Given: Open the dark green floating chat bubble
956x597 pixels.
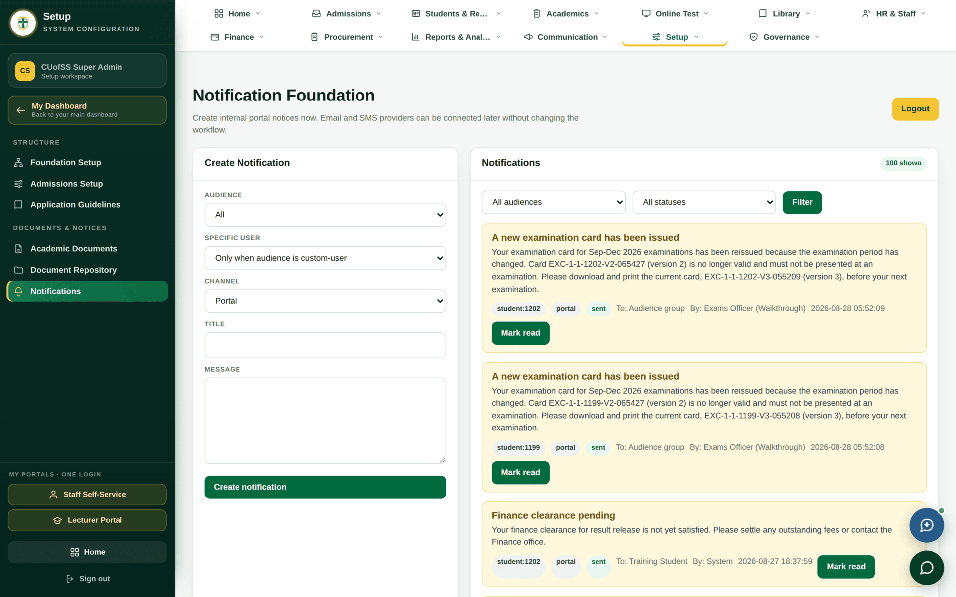Looking at the screenshot, I should (927, 568).
